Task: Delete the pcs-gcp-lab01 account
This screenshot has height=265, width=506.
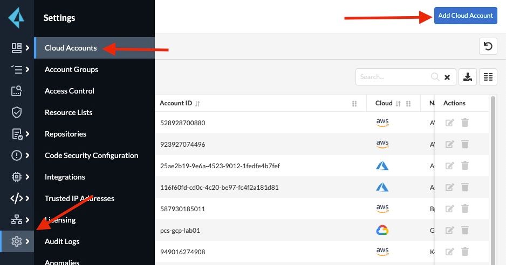Action: pyautogui.click(x=465, y=231)
